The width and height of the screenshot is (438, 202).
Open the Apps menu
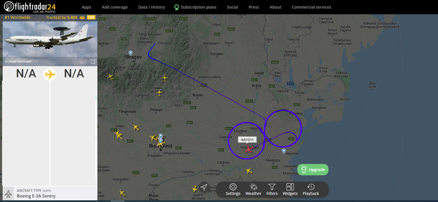point(86,7)
